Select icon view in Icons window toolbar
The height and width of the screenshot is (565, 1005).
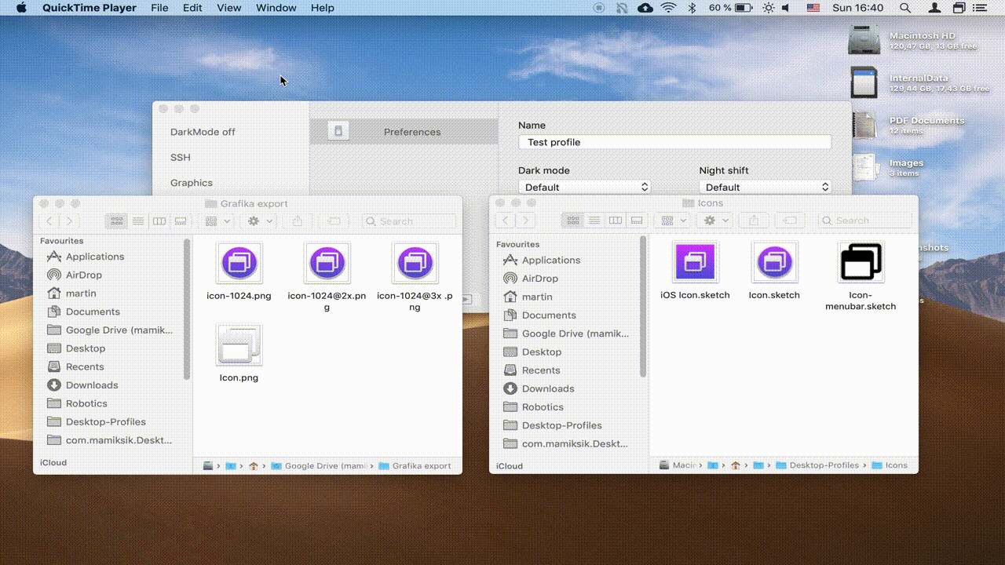[573, 221]
